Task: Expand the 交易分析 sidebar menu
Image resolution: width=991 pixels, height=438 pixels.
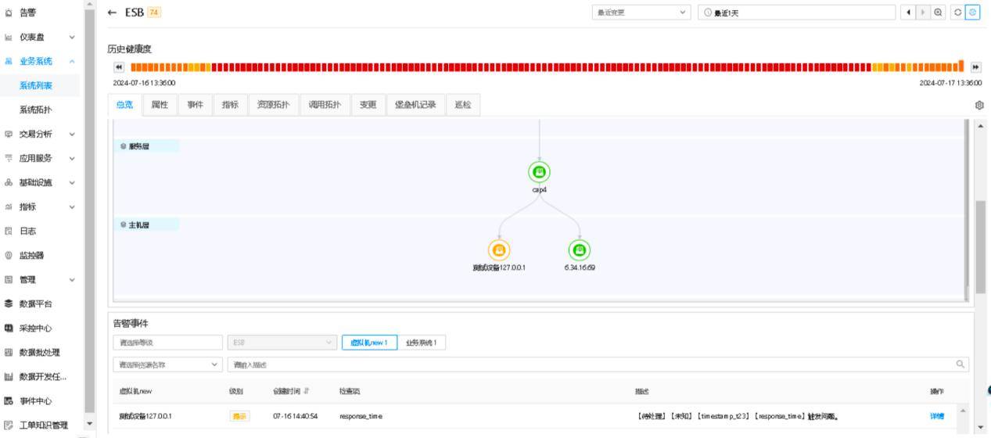Action: coord(45,134)
